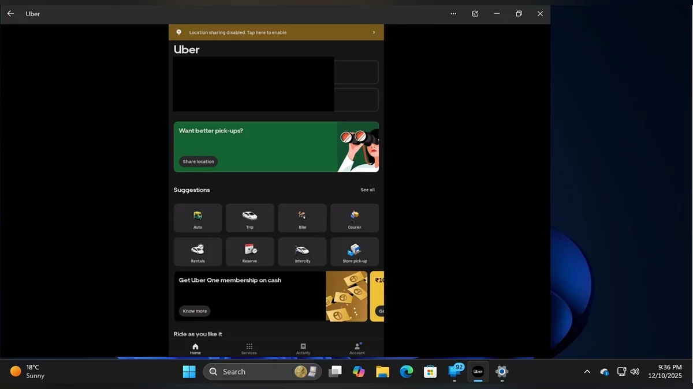Open the Reserve ride scheduler

click(x=249, y=252)
